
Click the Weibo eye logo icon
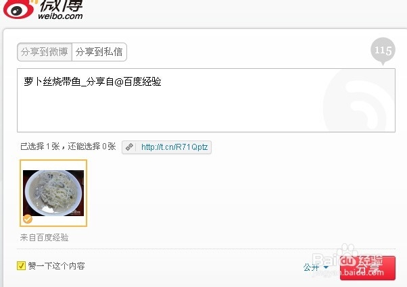[18, 9]
